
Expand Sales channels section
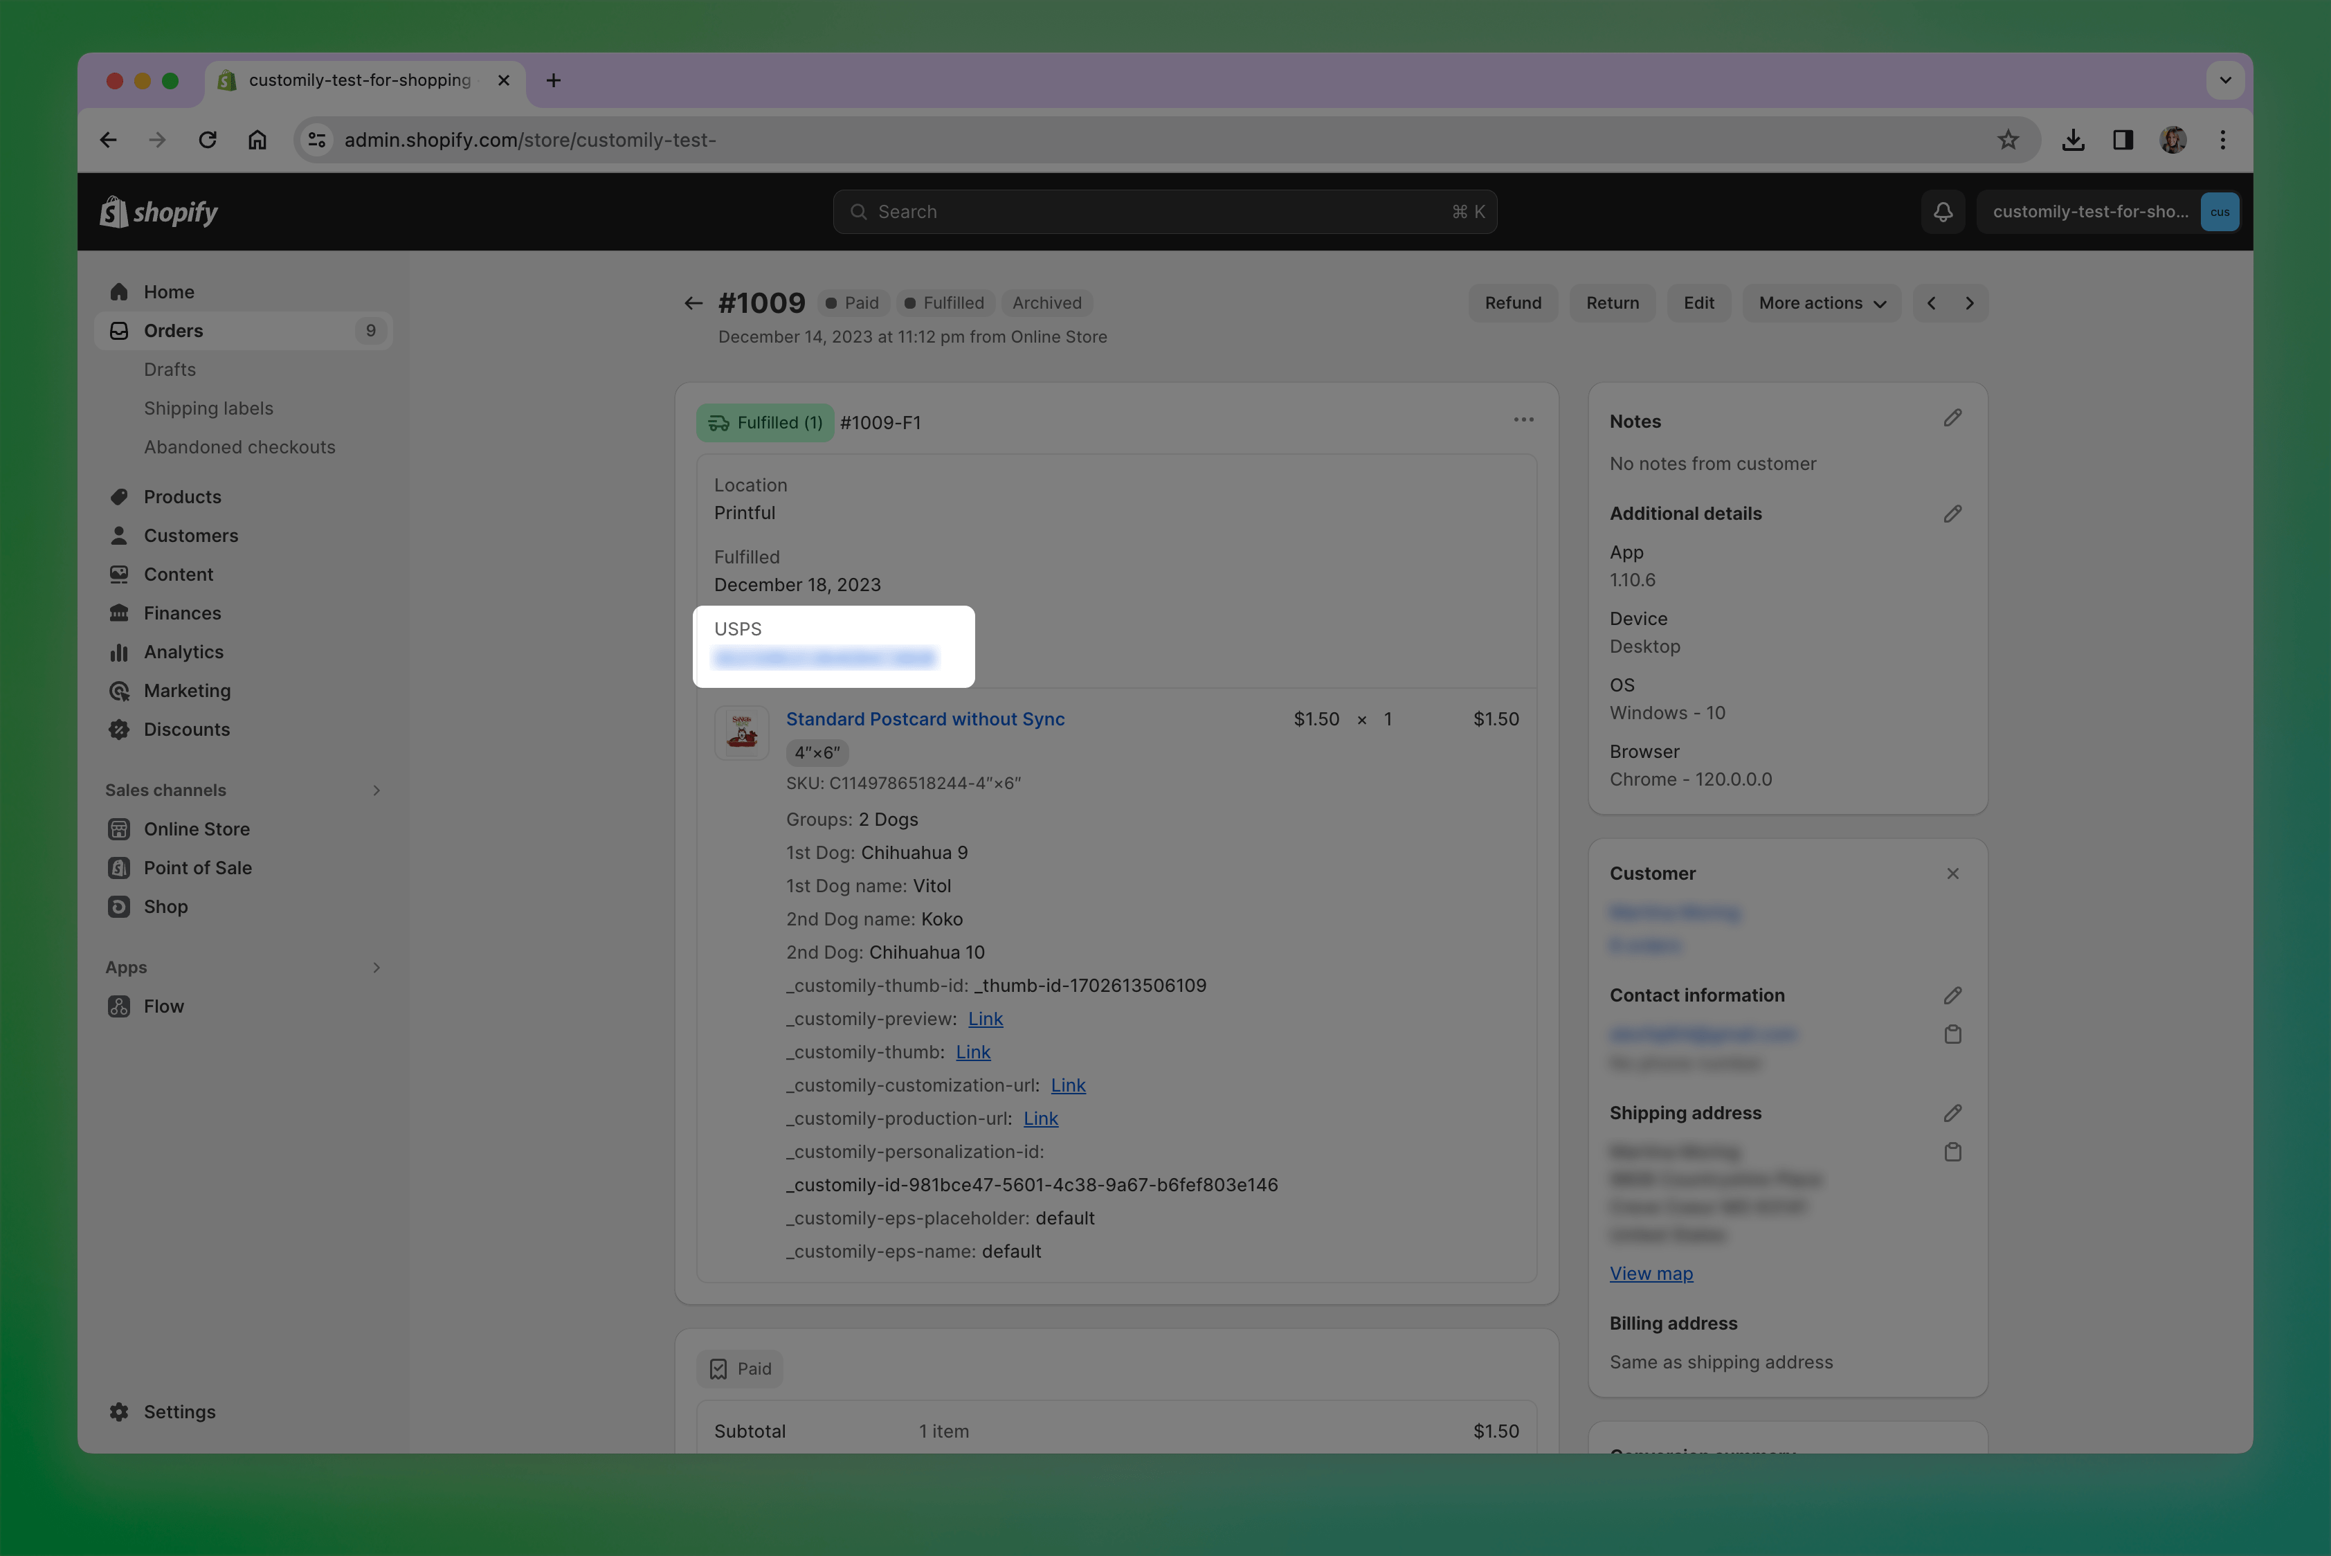pyautogui.click(x=376, y=790)
